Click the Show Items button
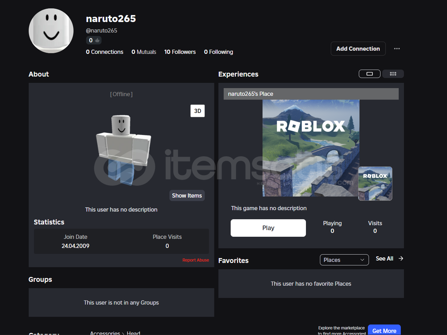447x335 pixels. 187,195
